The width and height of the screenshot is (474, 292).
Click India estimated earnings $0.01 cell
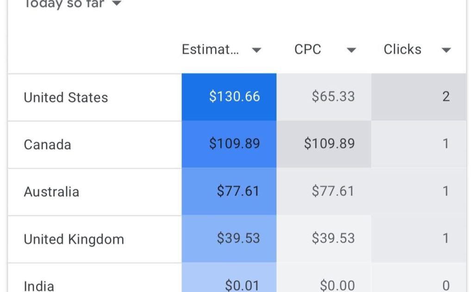[243, 285]
